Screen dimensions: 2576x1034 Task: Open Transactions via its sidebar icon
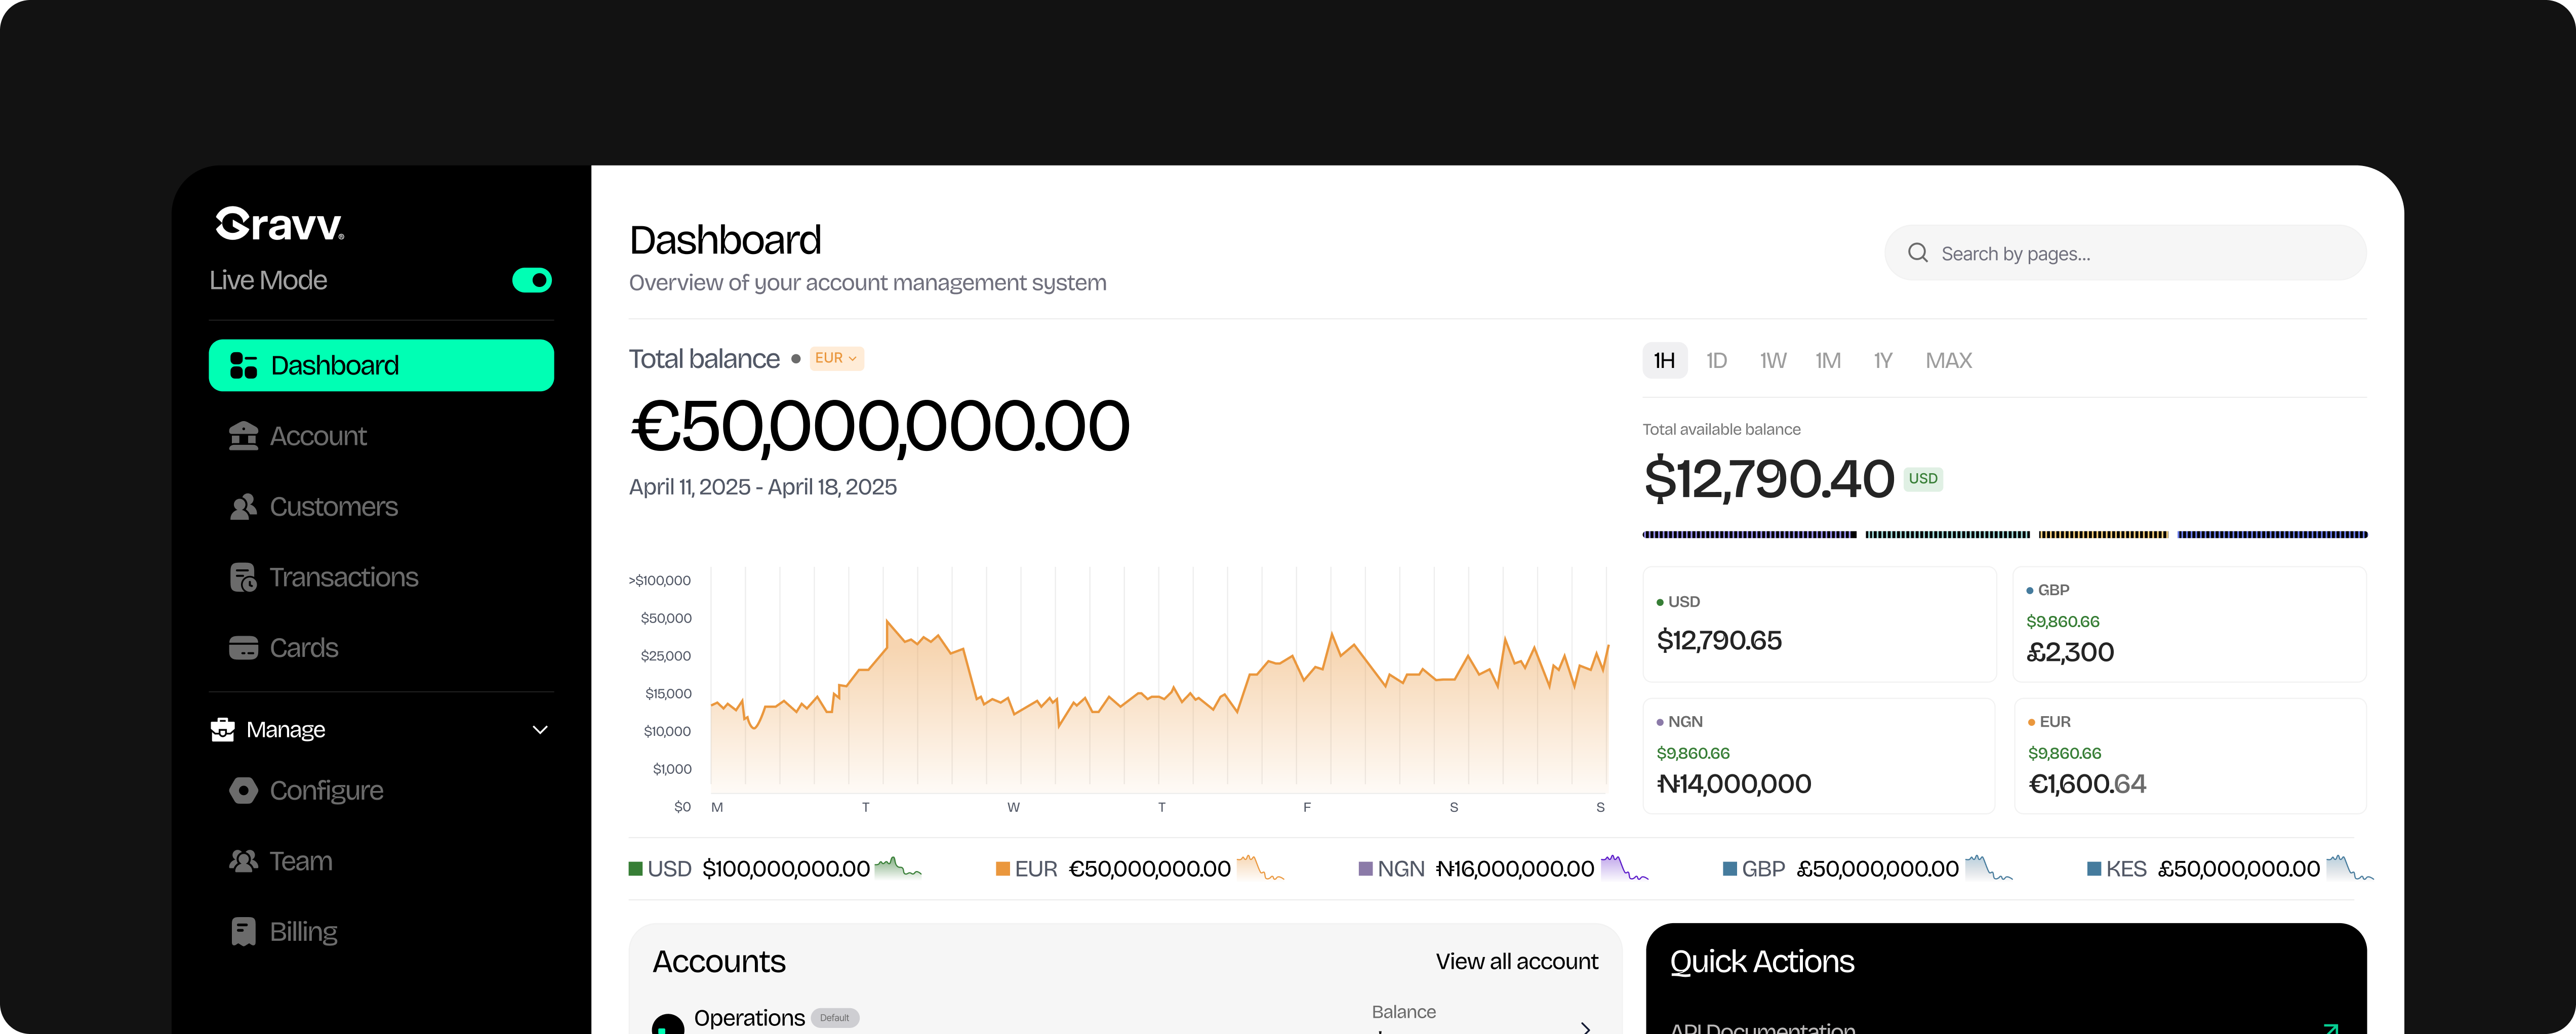coord(243,578)
